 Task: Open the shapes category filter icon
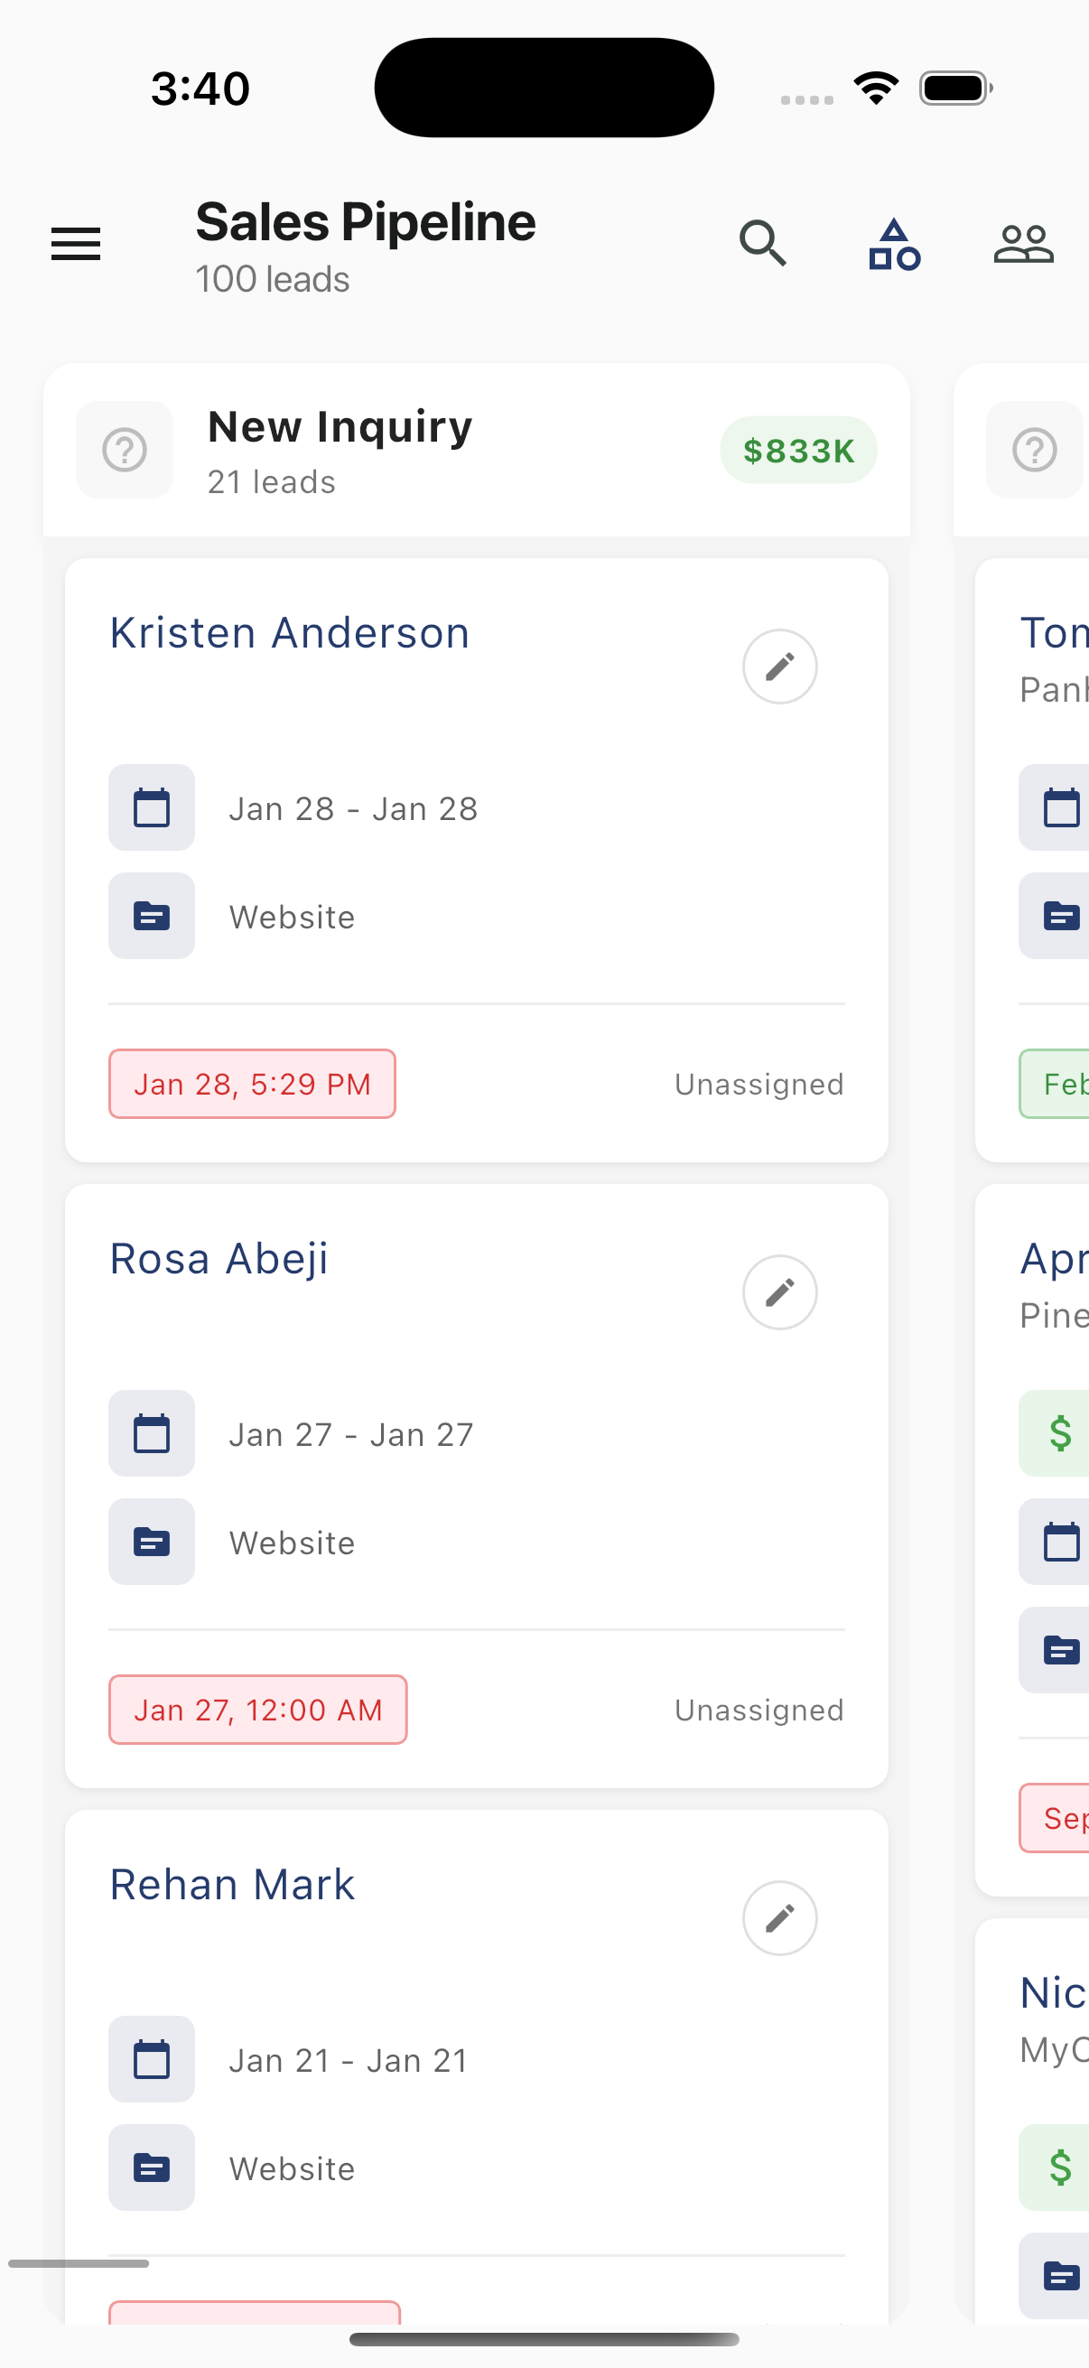[894, 244]
